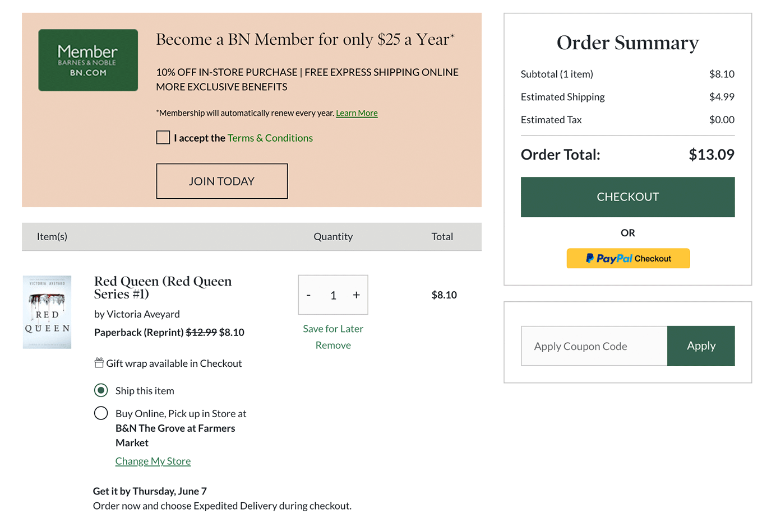This screenshot has width=776, height=523.
Task: Remove Red Queen from the cart
Action: 333,345
